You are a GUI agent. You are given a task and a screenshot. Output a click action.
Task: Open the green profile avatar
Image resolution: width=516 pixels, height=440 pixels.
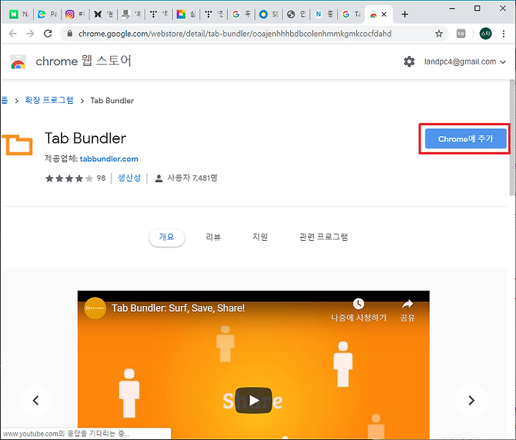click(485, 34)
